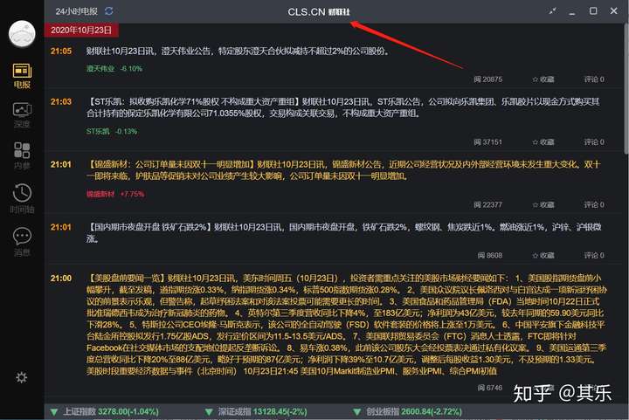Click the pin window icon
Image resolution: width=629 pixels, height=420 pixels.
tap(553, 11)
